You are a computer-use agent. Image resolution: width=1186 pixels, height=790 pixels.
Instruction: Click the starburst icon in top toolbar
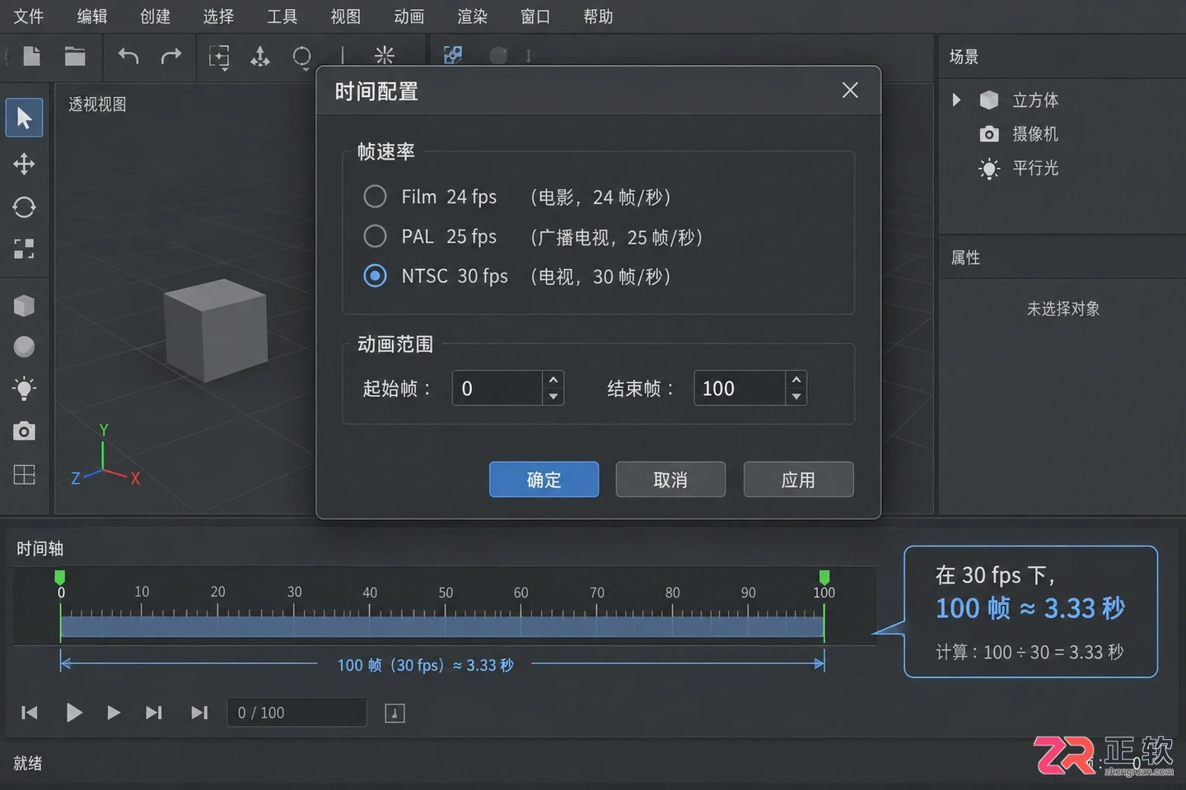coord(384,55)
